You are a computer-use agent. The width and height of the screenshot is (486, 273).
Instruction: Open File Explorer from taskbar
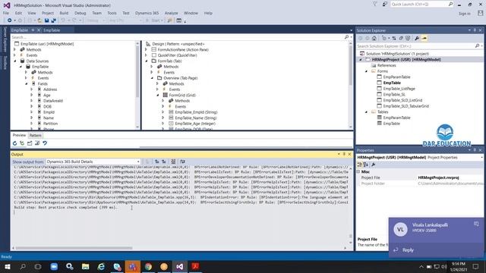click(85, 266)
